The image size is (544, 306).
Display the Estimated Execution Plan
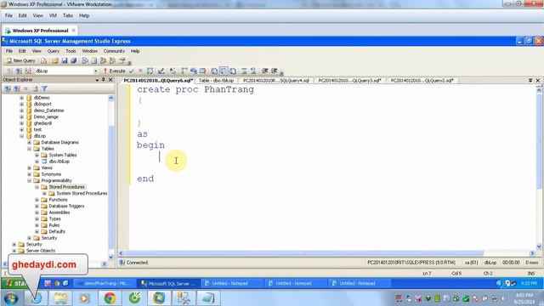150,71
